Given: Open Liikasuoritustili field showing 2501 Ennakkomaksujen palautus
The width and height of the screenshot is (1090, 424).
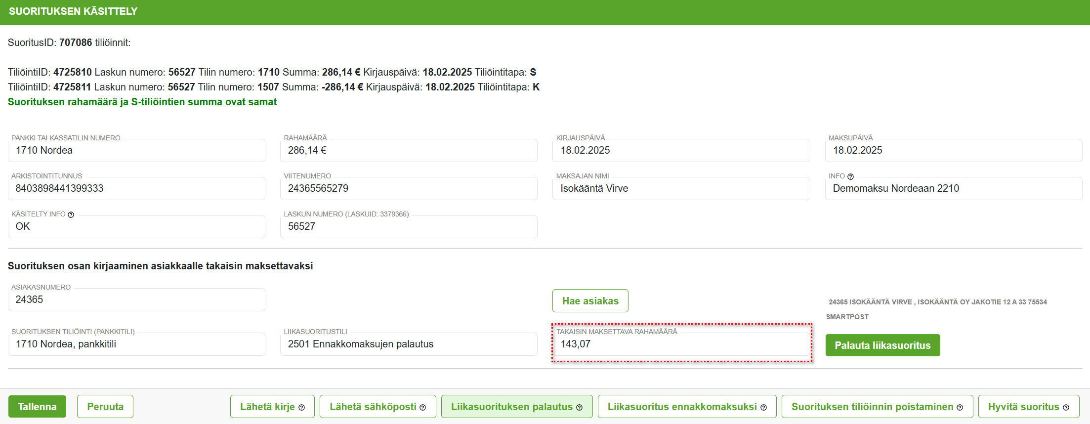Looking at the screenshot, I should (x=409, y=344).
